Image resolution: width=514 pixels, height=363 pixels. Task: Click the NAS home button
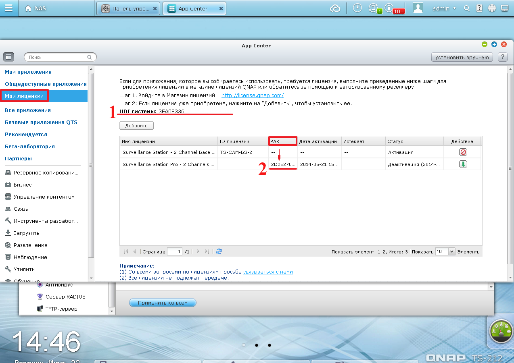coord(36,8)
